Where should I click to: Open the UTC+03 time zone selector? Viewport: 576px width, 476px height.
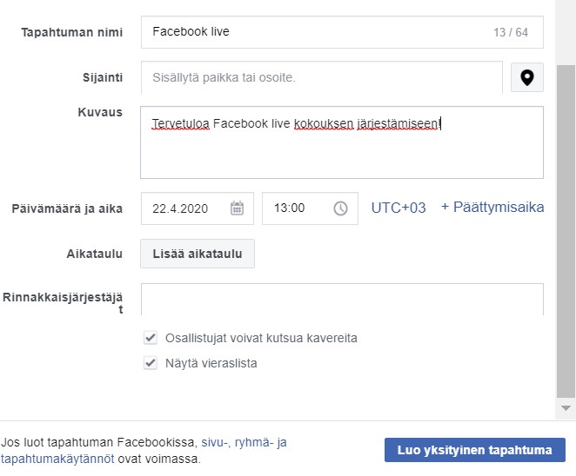point(399,208)
